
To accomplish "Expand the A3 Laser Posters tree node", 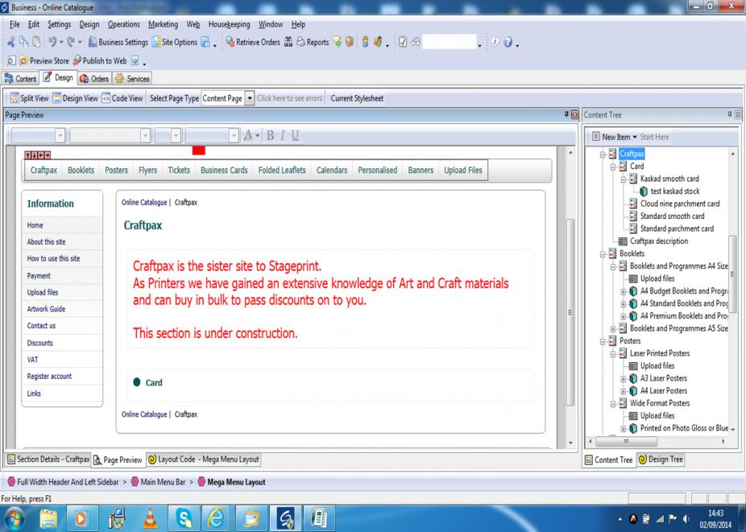I will (x=623, y=378).
